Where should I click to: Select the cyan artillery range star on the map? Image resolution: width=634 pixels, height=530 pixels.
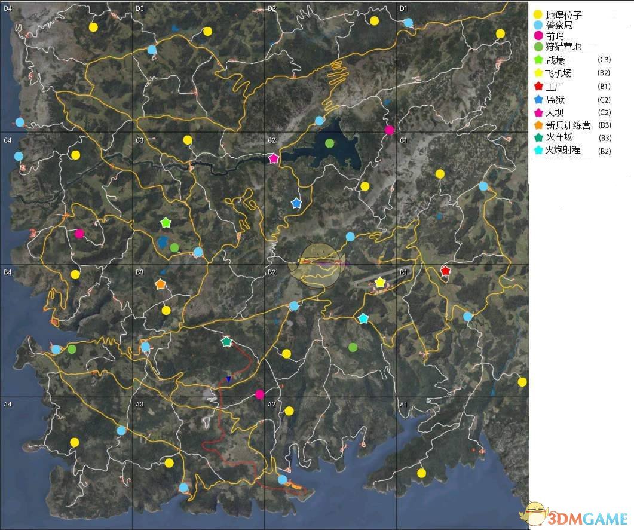363,318
